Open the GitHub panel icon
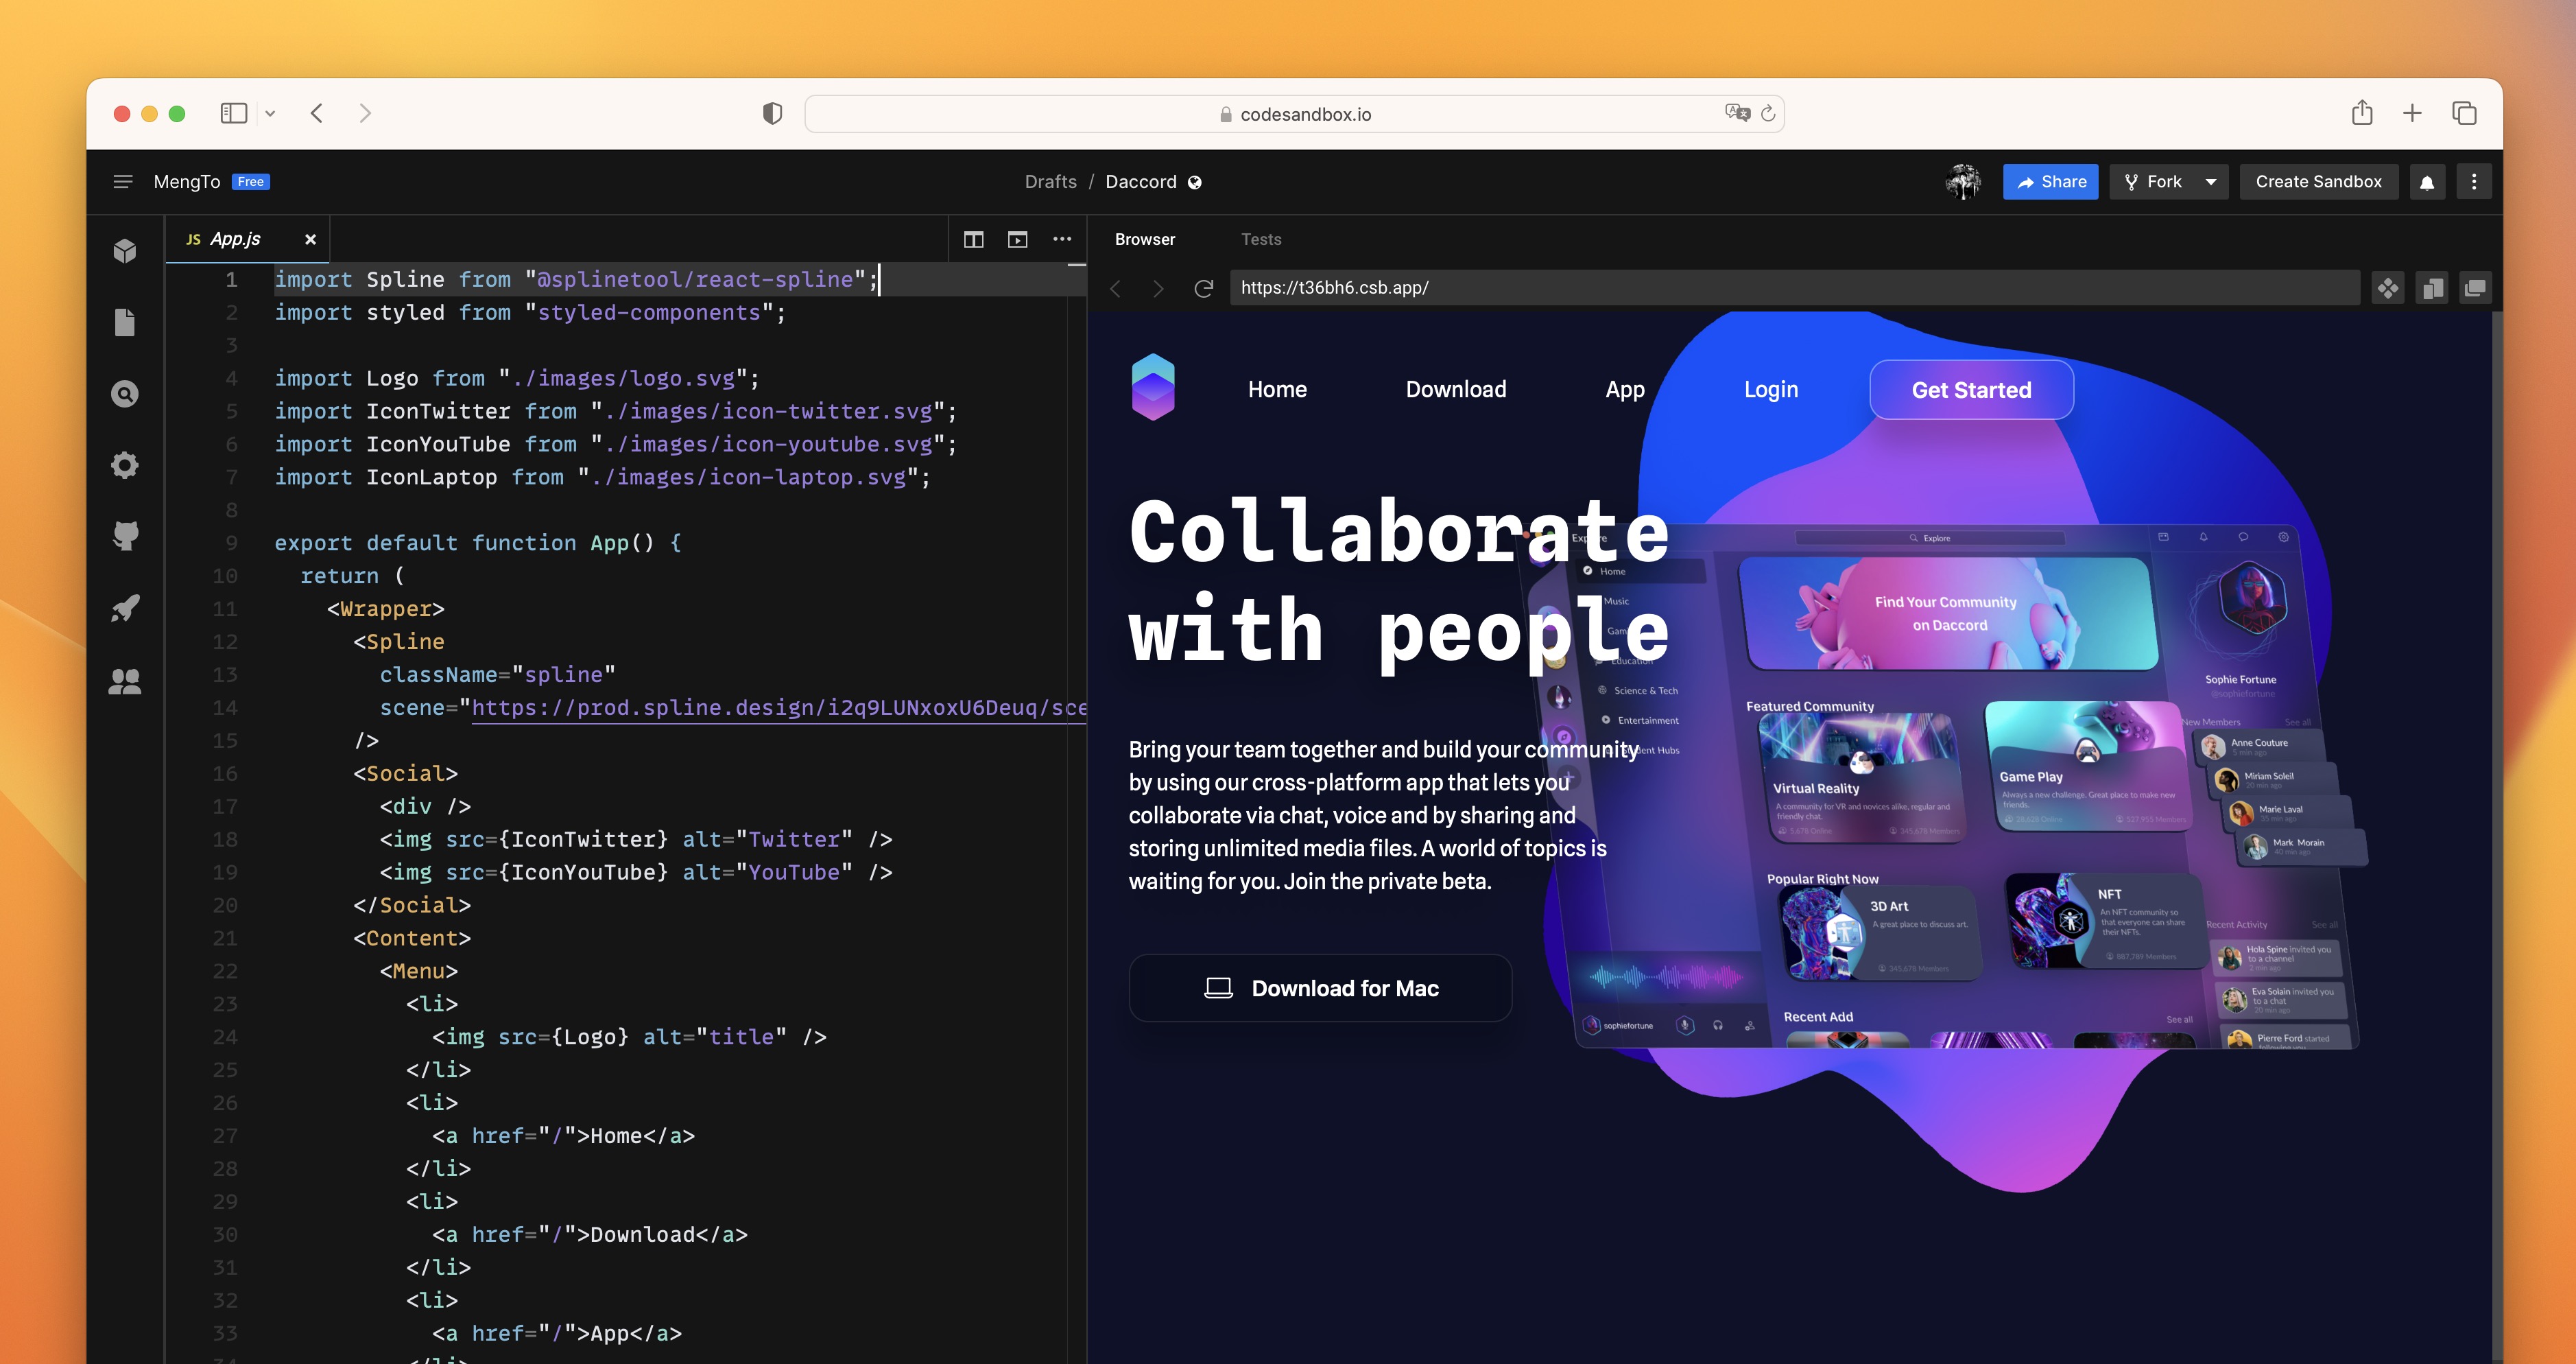 (125, 537)
